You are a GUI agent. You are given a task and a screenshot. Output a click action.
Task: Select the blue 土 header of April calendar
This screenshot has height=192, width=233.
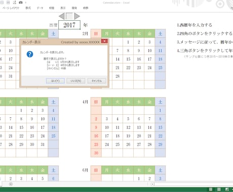tap(160, 102)
